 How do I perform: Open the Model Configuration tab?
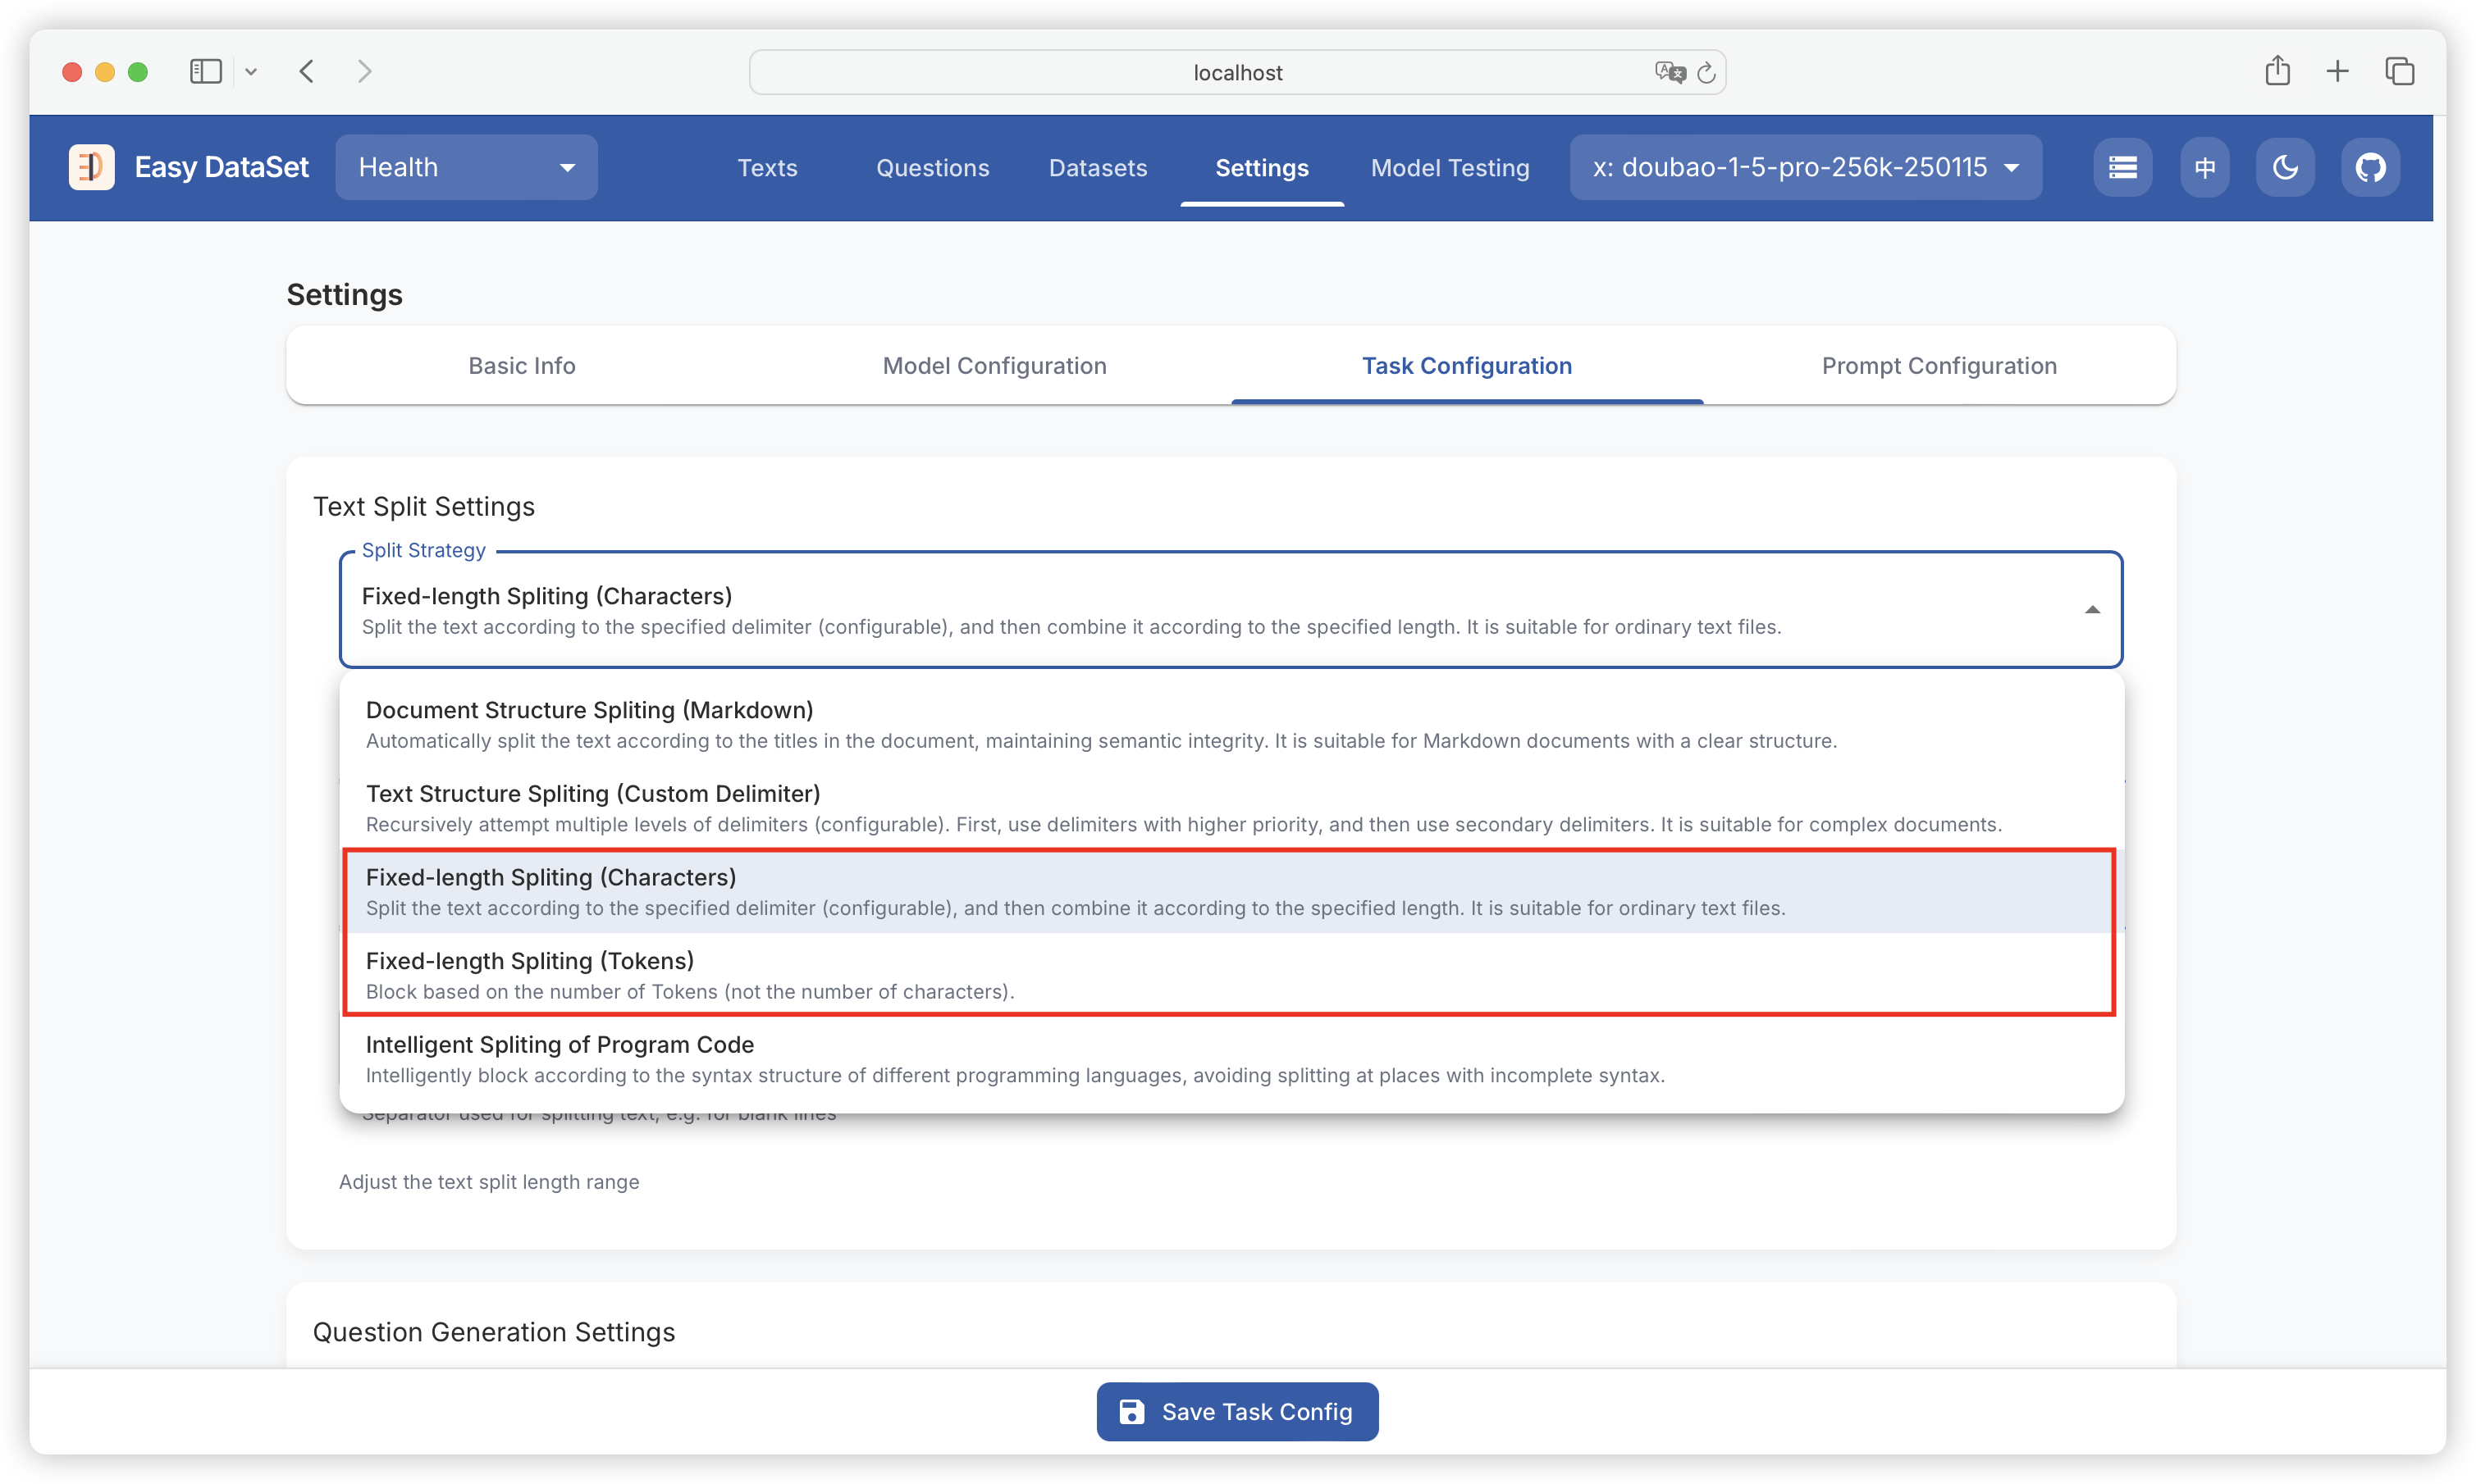pos(994,365)
